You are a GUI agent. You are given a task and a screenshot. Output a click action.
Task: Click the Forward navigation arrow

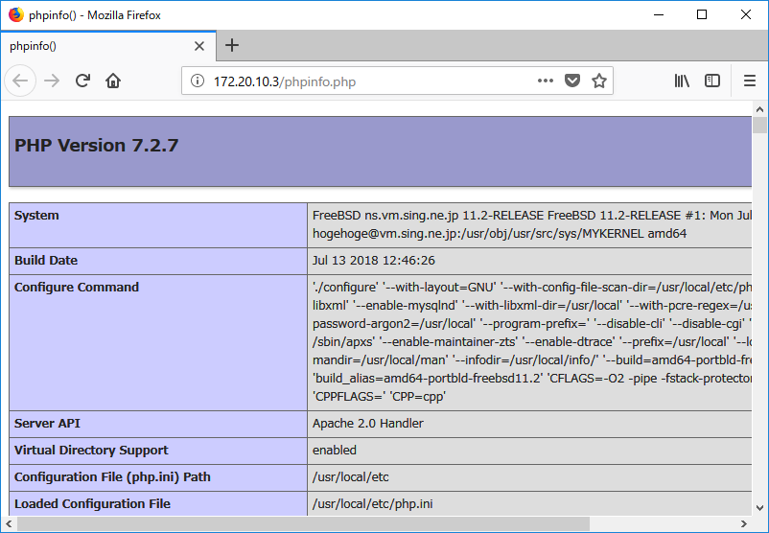52,81
